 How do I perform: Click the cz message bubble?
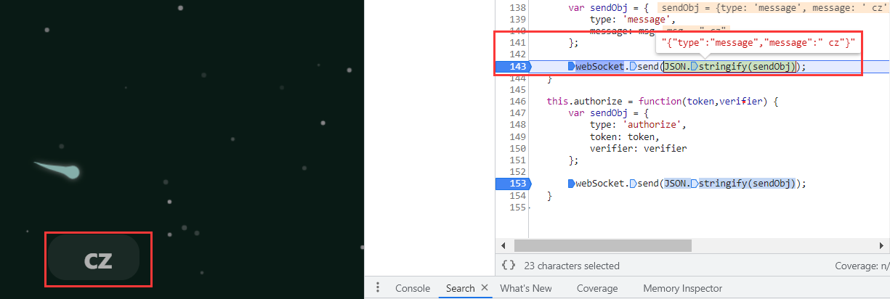pos(98,258)
